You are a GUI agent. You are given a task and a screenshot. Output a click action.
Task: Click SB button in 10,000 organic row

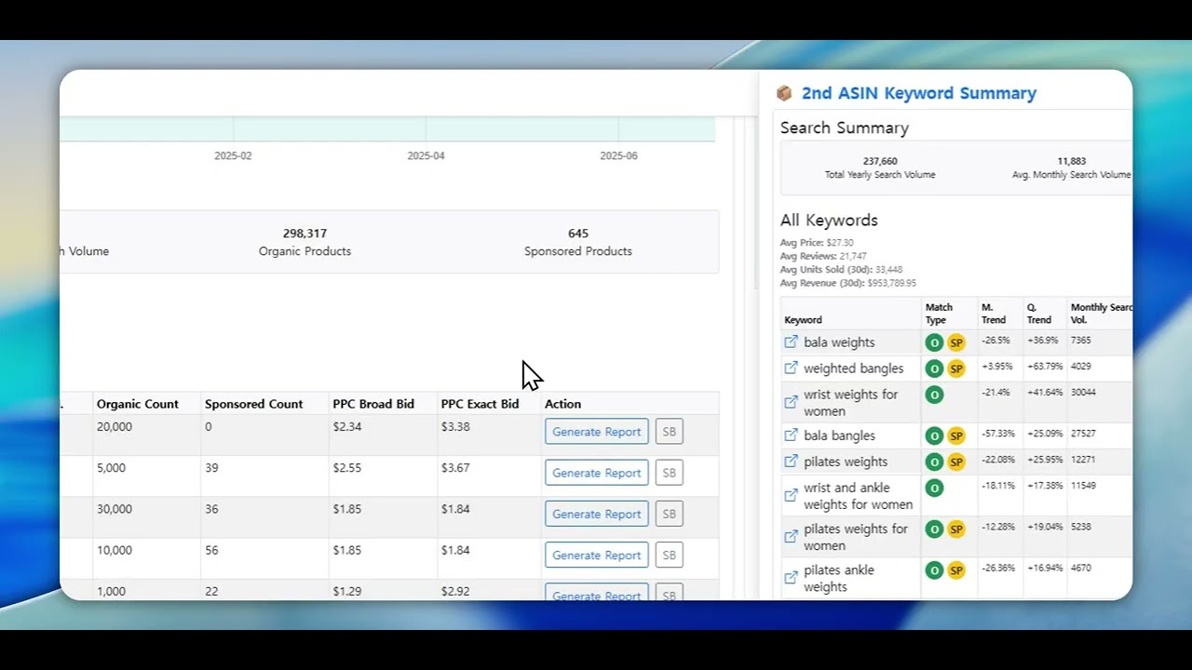[670, 555]
